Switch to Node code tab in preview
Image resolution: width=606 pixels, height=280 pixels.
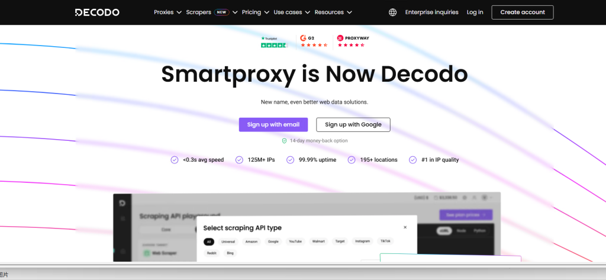(461, 231)
